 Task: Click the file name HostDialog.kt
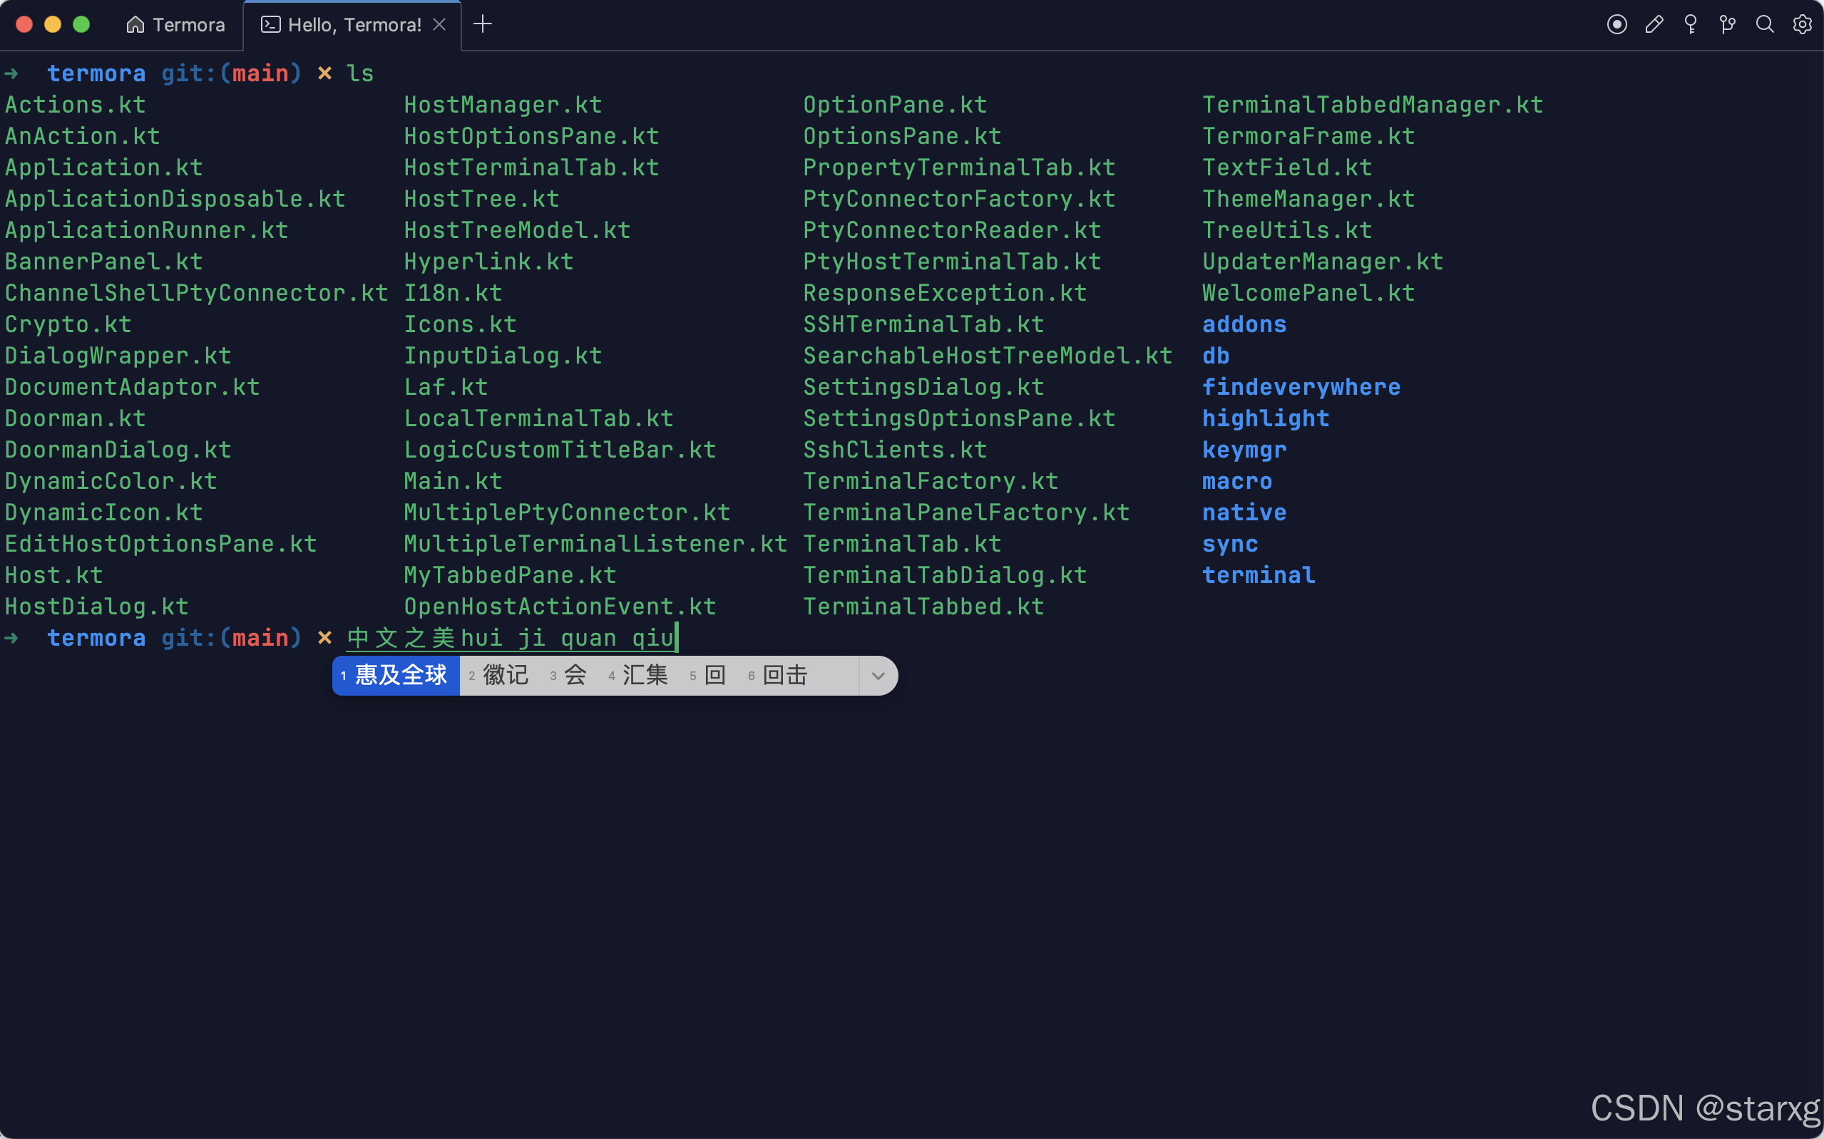tap(97, 607)
